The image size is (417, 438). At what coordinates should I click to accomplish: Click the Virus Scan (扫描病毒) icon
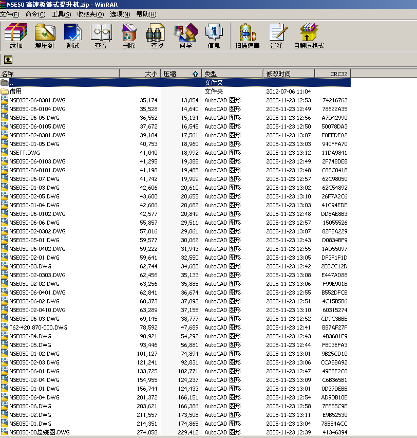[248, 32]
